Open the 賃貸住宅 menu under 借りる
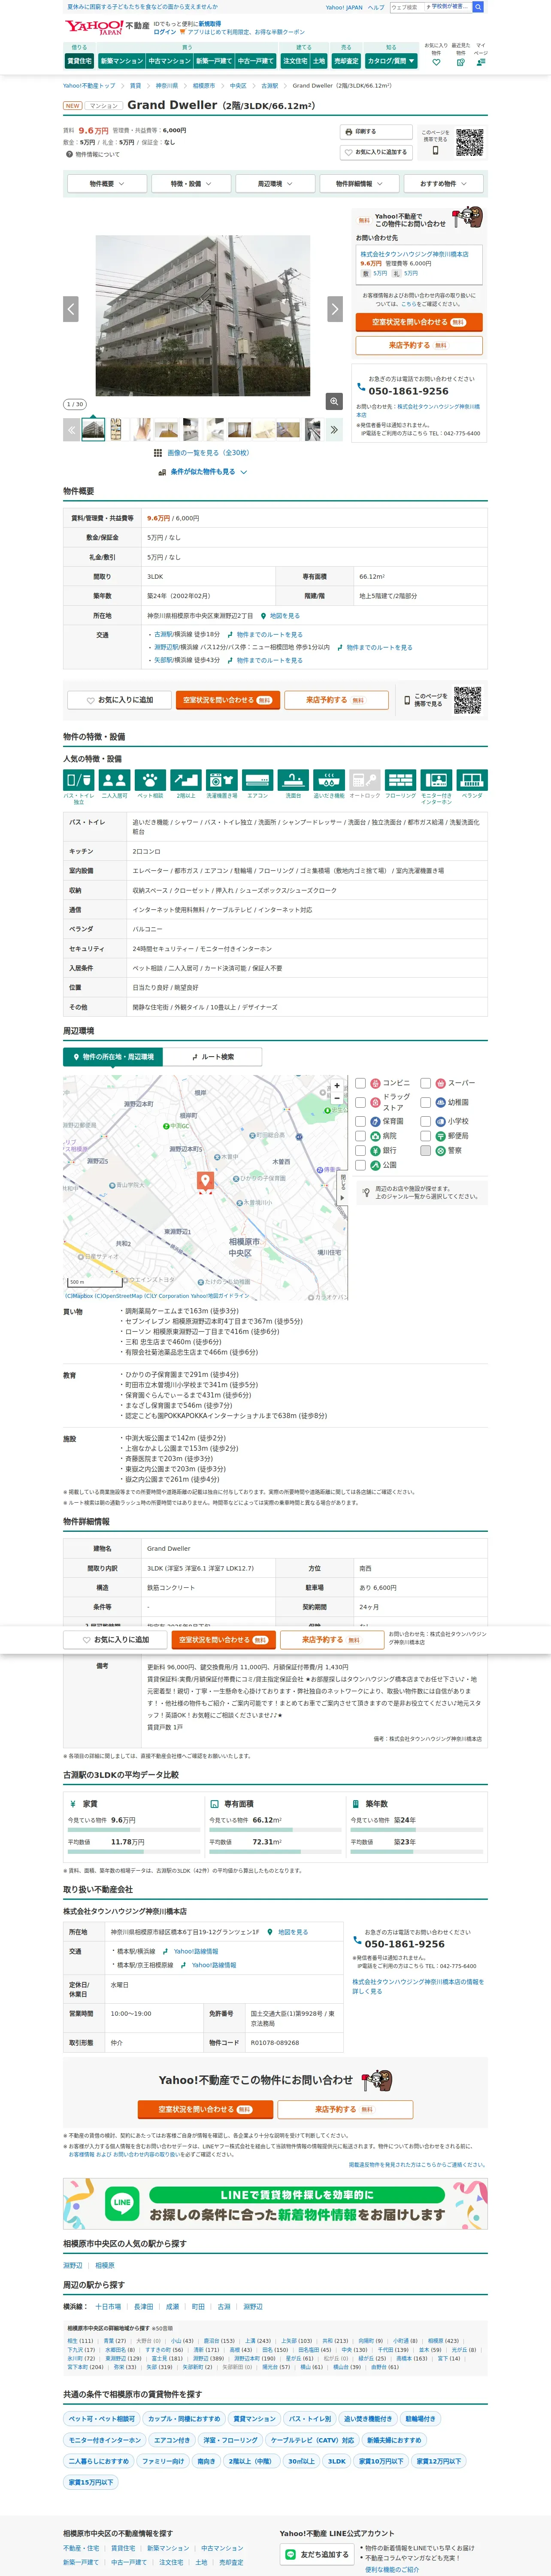Viewport: 551px width, 2576px height. (x=79, y=61)
